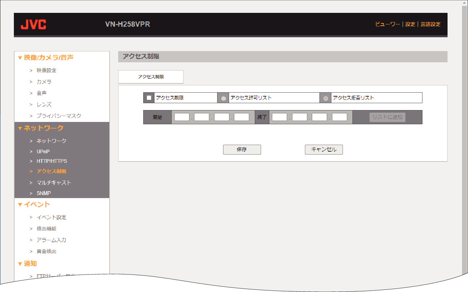
Task: Switch to the アクセス制限 tab
Action: click(x=151, y=77)
